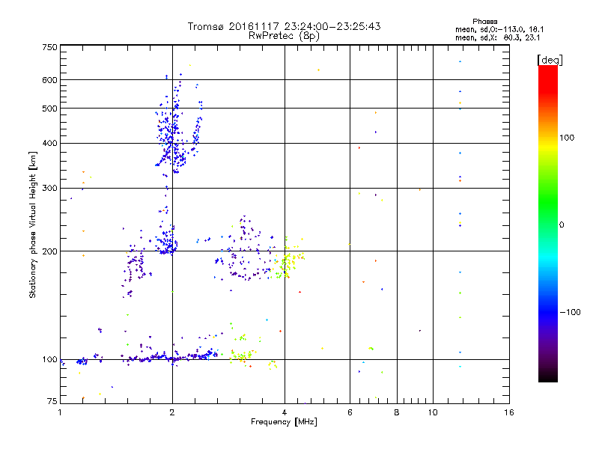This screenshot has width=599, height=449.
Task: Click the y-axis tick label '600'
Action: [x=49, y=80]
